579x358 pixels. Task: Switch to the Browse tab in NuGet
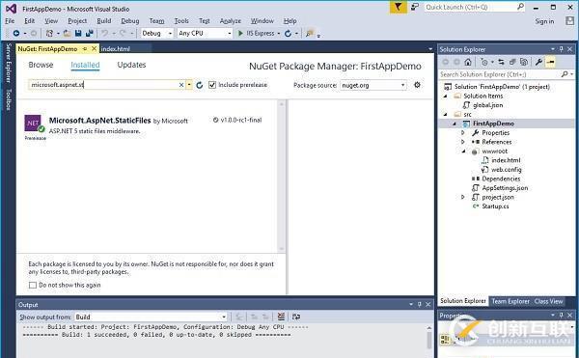tap(41, 65)
